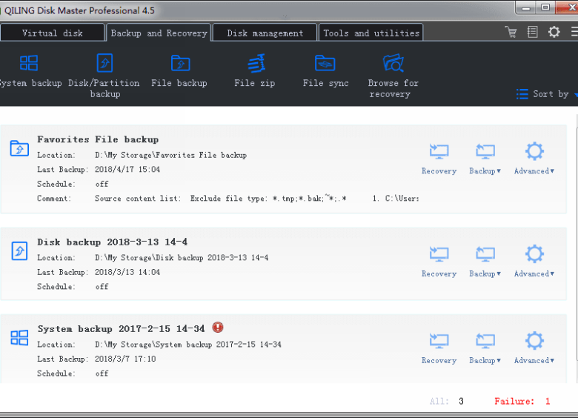Expand Backup dropdown for Favorites File backup
The height and width of the screenshot is (418, 578).
[485, 159]
